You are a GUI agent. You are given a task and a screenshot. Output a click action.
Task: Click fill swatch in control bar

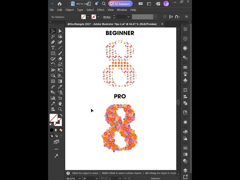point(83,17)
